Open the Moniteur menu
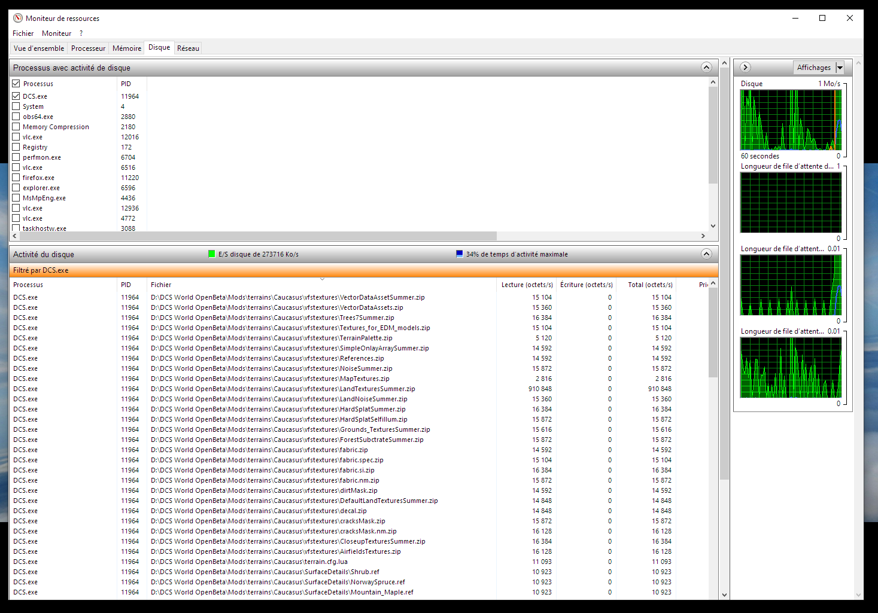The image size is (878, 613). 56,33
